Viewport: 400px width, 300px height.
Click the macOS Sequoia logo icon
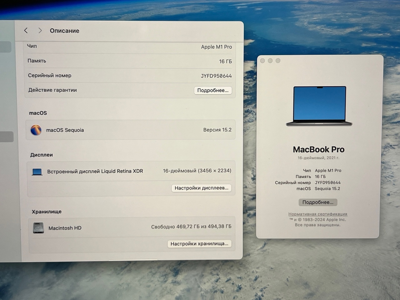coord(36,130)
